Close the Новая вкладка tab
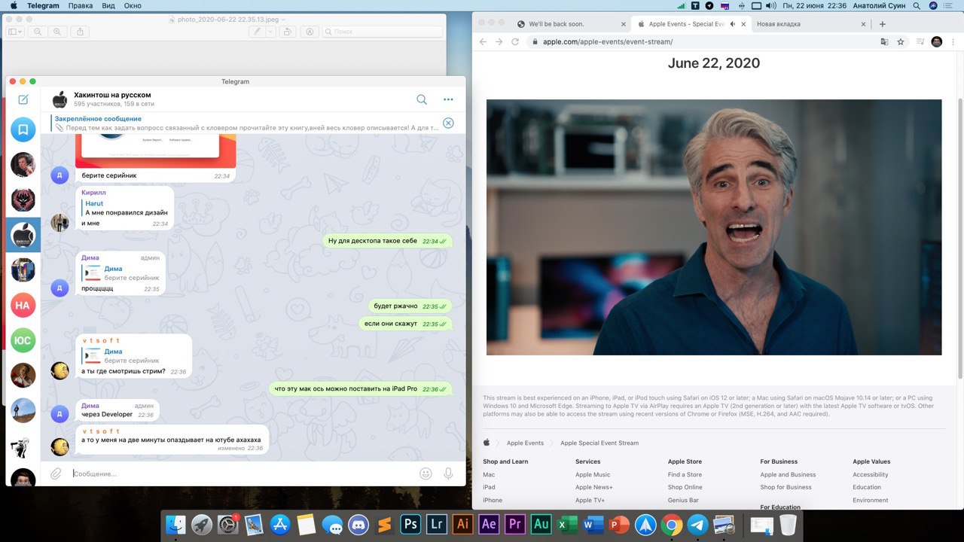Screen dimensions: 964x542 (x=862, y=24)
